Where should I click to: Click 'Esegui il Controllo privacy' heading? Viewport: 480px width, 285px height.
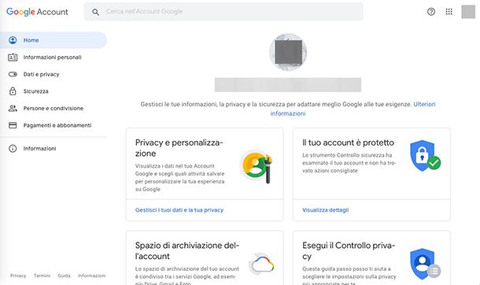point(349,250)
